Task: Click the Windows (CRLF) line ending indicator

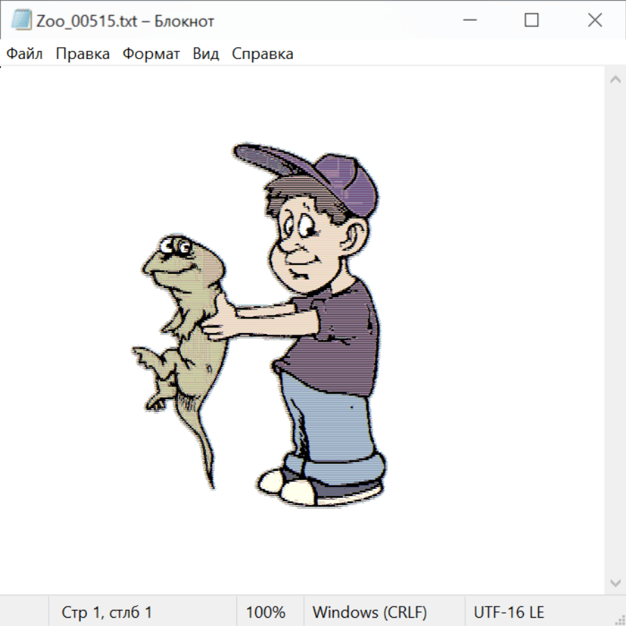Action: pos(369,612)
